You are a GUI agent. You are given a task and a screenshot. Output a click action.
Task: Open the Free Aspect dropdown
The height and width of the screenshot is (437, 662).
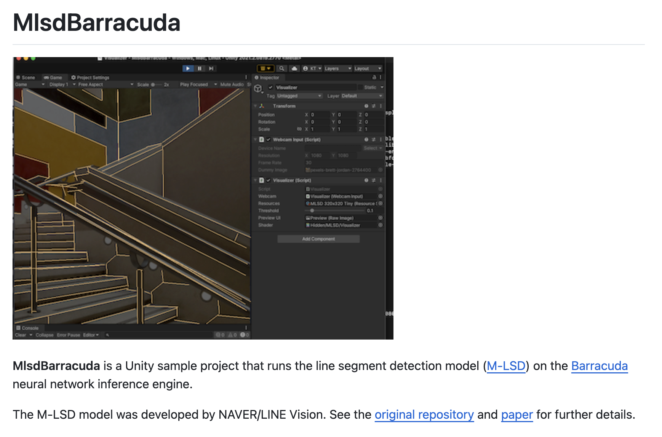click(106, 85)
